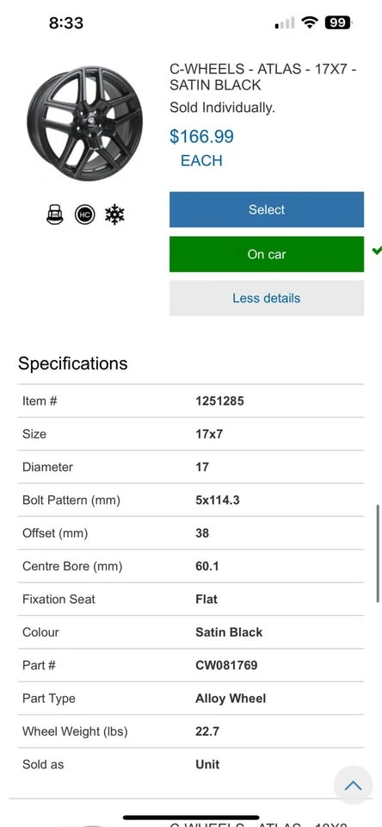Tap the snowflake winter-approved icon

click(114, 215)
